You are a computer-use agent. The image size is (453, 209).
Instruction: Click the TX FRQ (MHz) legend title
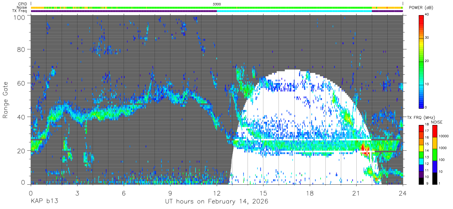pos(422,118)
